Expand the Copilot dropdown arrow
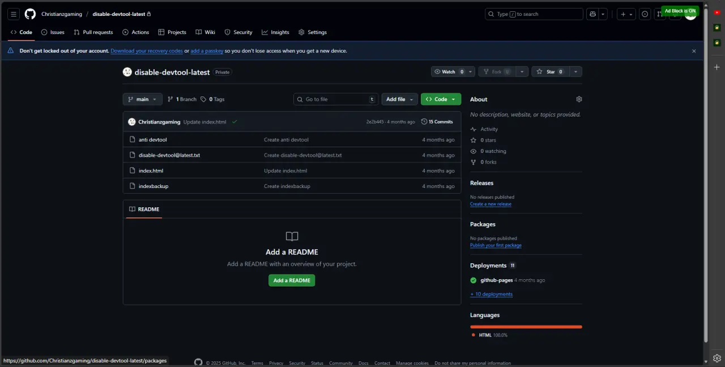Screen dimensions: 725x367 [603, 14]
